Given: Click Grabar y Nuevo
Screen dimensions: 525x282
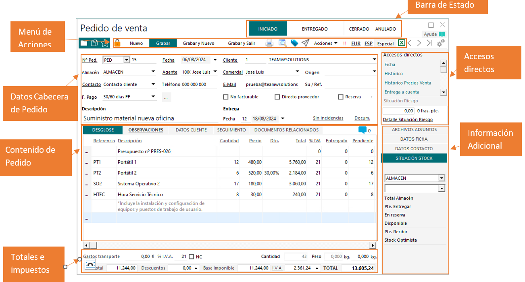Looking at the screenshot, I should click(198, 44).
